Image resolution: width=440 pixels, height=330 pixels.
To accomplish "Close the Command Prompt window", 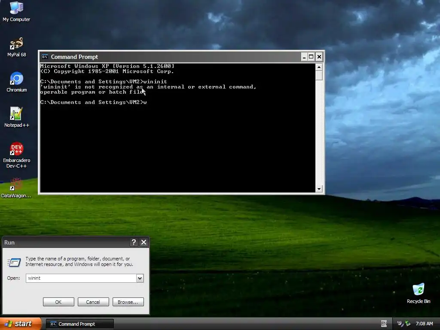I will pos(319,57).
